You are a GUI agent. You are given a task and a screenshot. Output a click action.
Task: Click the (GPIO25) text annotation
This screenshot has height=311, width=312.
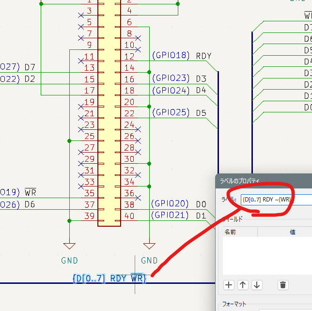tap(171, 112)
